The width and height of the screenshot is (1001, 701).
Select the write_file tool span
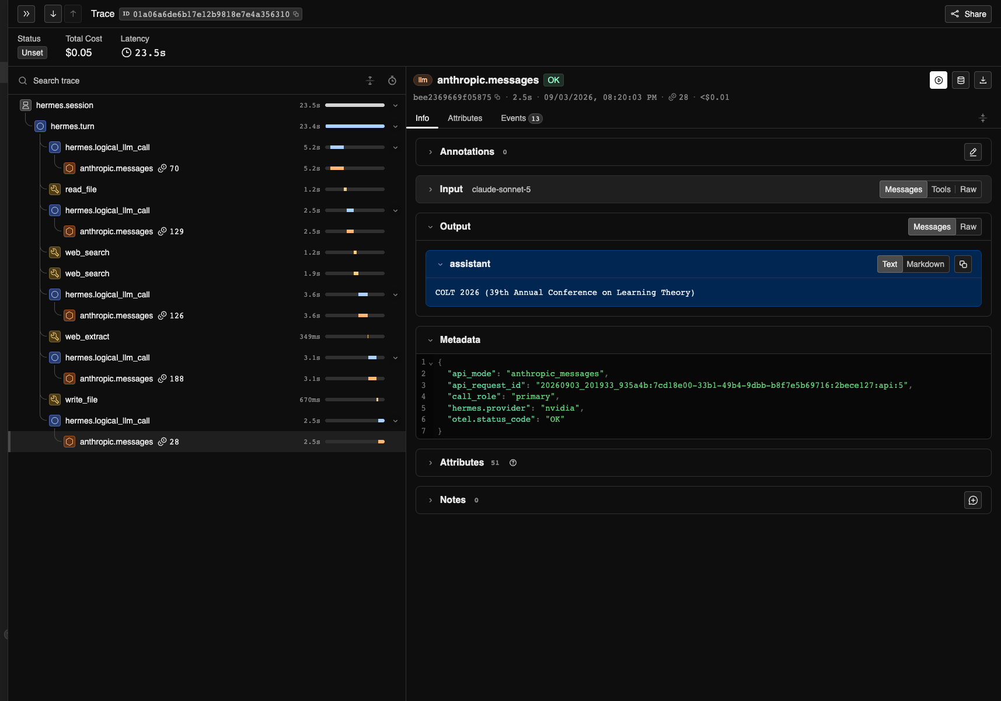207,400
